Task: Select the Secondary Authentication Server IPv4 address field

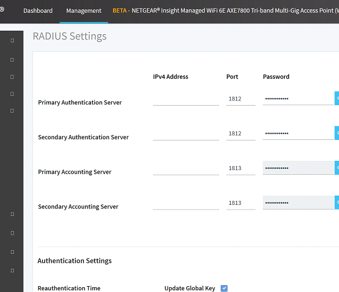Action: point(186,134)
